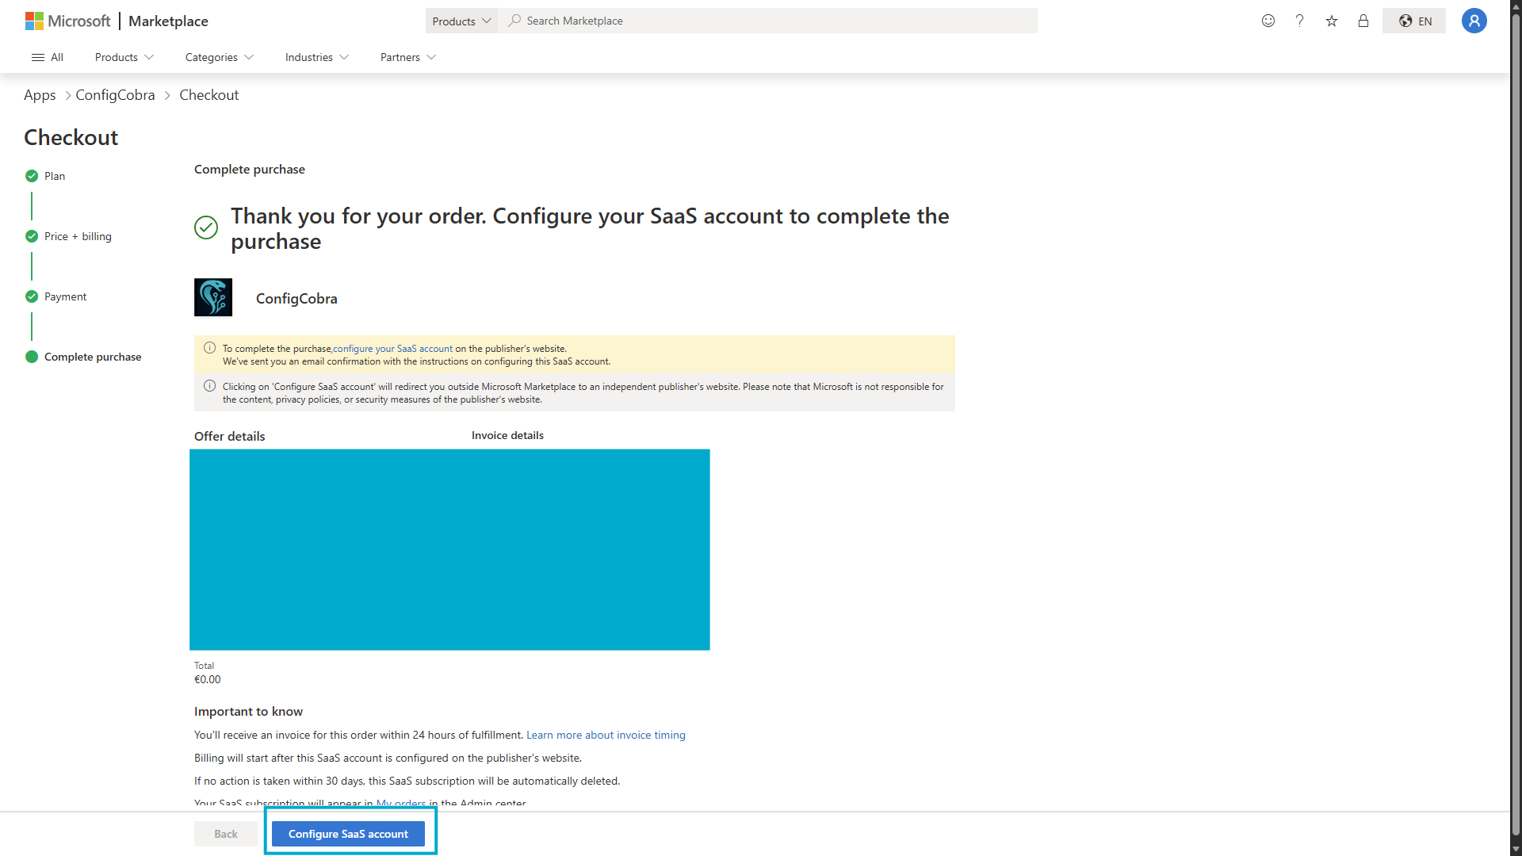Open the feedback smiley icon
The width and height of the screenshot is (1522, 856).
[x=1268, y=21]
